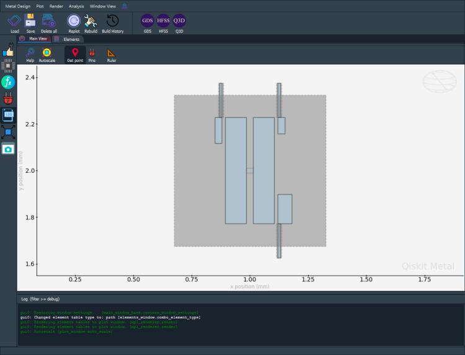This screenshot has height=355, width=465.
Task: Click the Delete all icon
Action: point(48,24)
